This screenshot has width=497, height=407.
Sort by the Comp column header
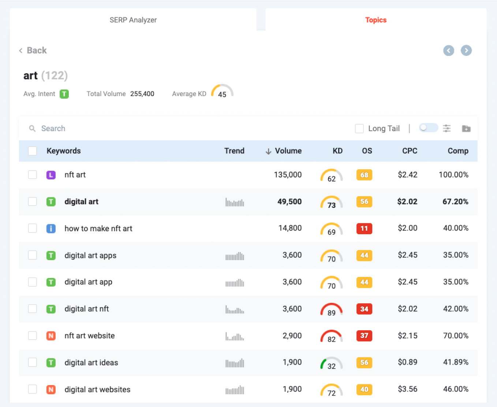pos(458,151)
